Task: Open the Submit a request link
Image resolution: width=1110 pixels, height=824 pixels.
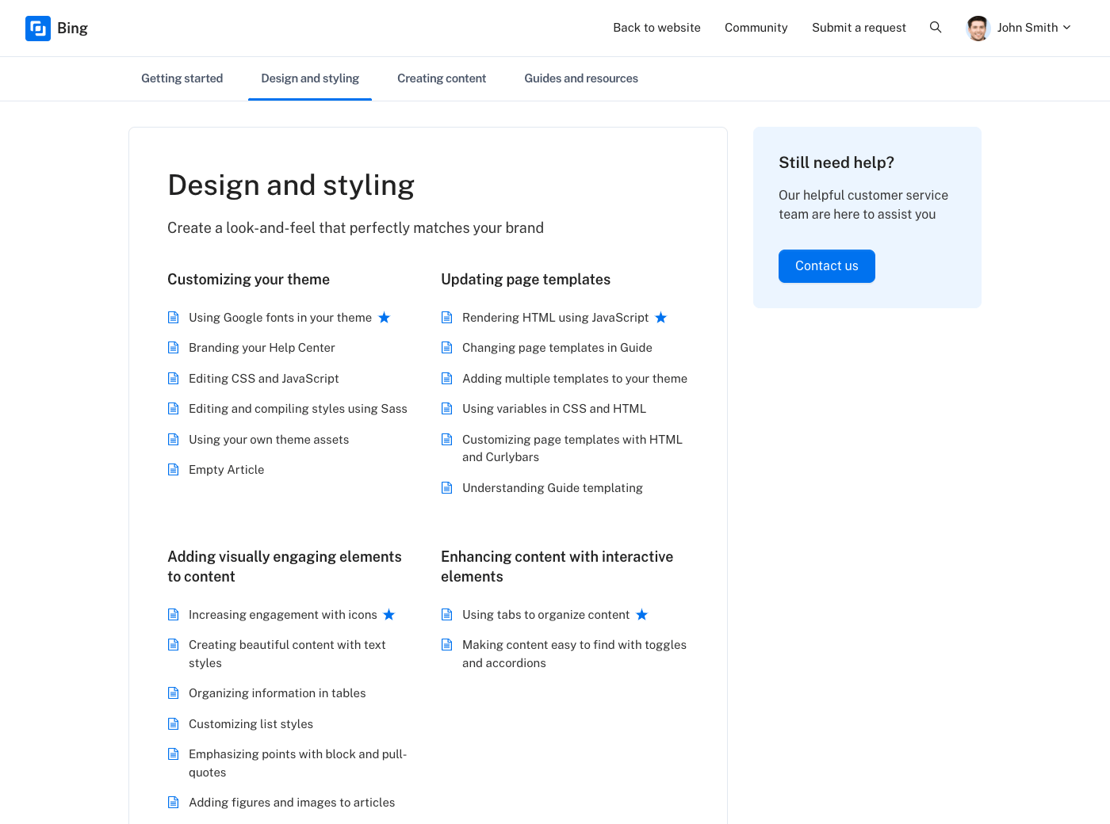Action: (x=859, y=28)
